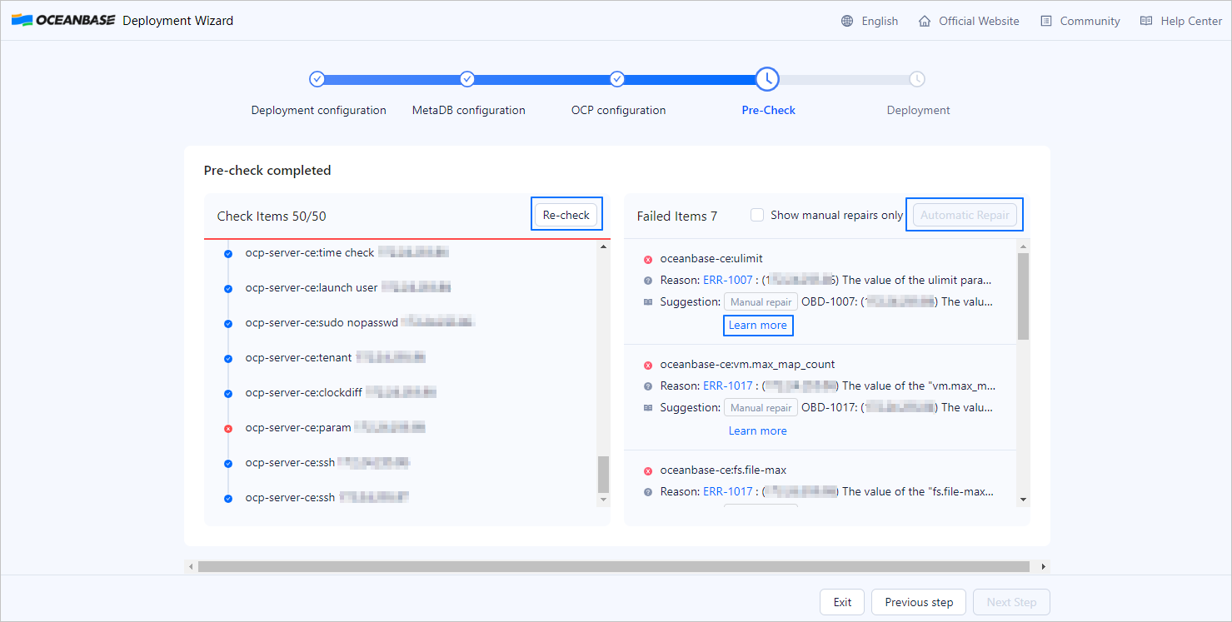Click the red error icon beside ocp-server-ce:param
The image size is (1232, 622).
point(228,428)
